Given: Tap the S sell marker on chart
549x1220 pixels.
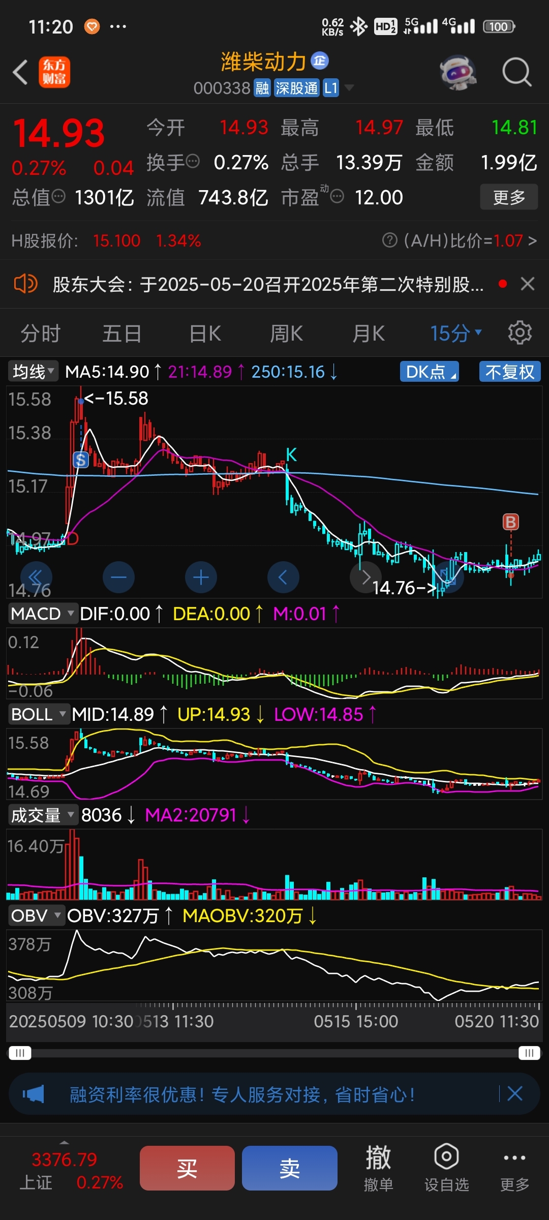Looking at the screenshot, I should pyautogui.click(x=81, y=460).
